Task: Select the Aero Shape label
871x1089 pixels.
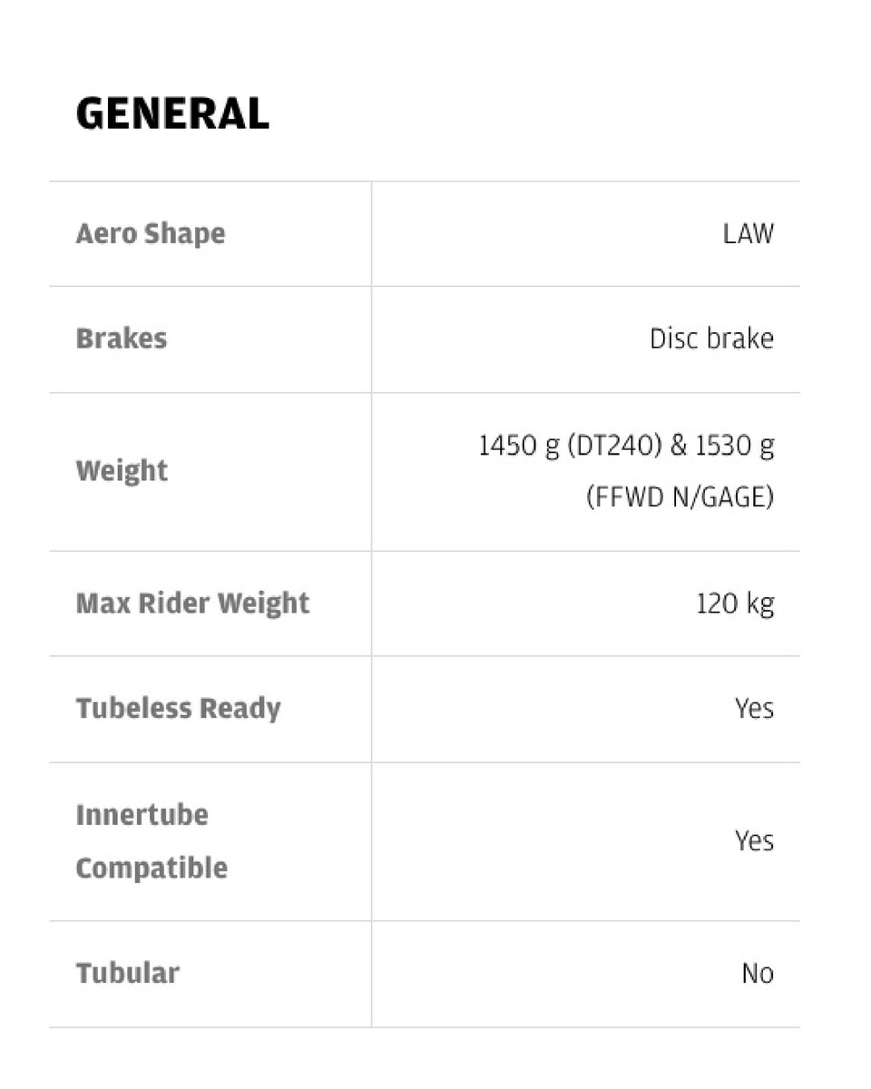Action: click(151, 234)
